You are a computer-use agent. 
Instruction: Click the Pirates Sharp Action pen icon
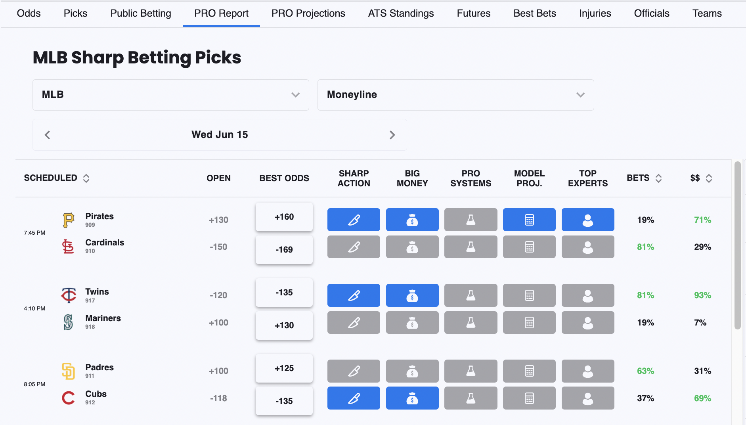354,220
